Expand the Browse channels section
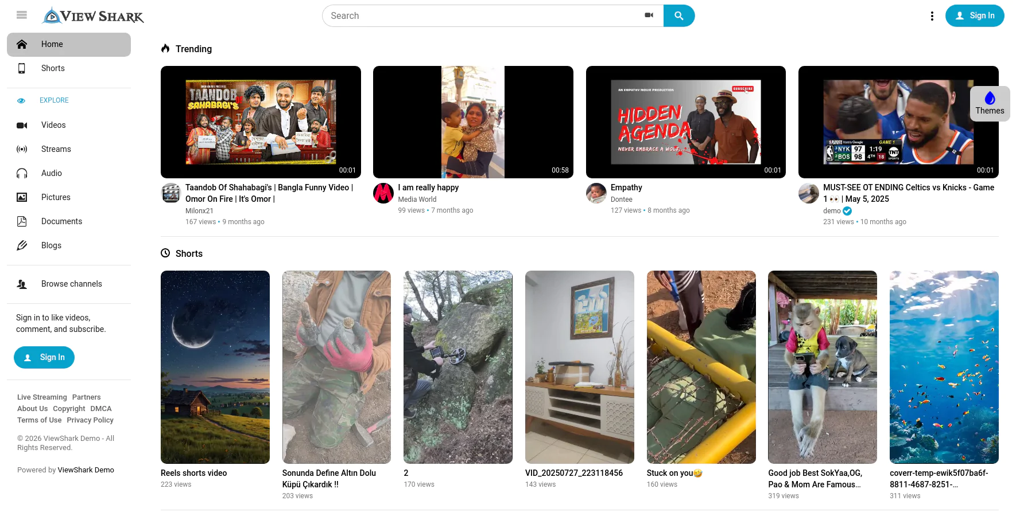Viewport: 1016px width, 516px height. (x=71, y=284)
